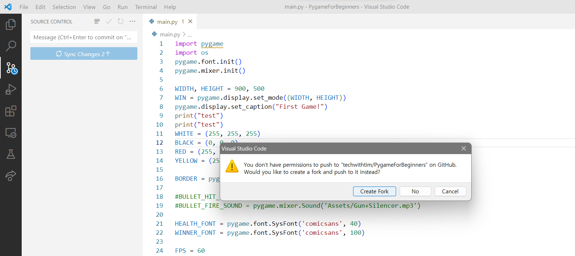Close the main.py editor tab
575x256 pixels.
(x=190, y=21)
